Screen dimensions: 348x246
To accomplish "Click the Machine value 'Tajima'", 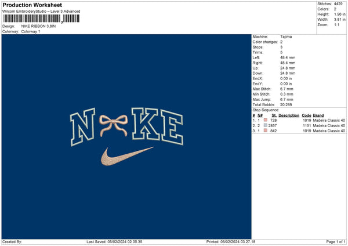I will point(286,37).
